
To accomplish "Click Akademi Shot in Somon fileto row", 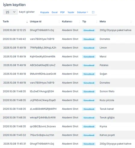I will (70, 91).
